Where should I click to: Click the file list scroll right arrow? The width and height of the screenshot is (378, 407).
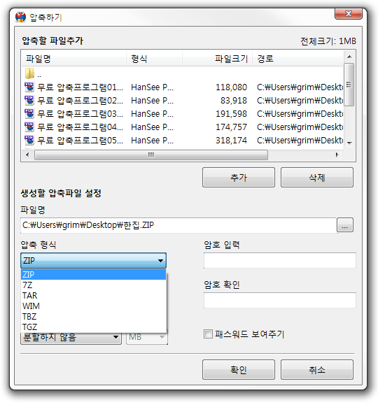pyautogui.click(x=337, y=155)
